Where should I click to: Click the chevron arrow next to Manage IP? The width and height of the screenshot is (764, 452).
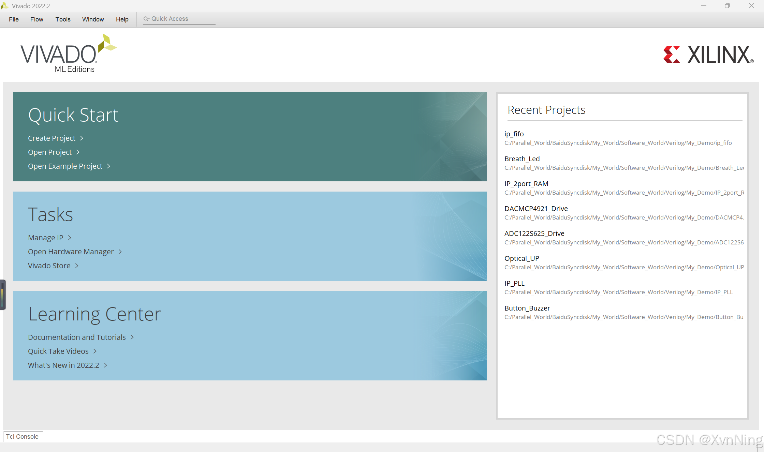[70, 238]
